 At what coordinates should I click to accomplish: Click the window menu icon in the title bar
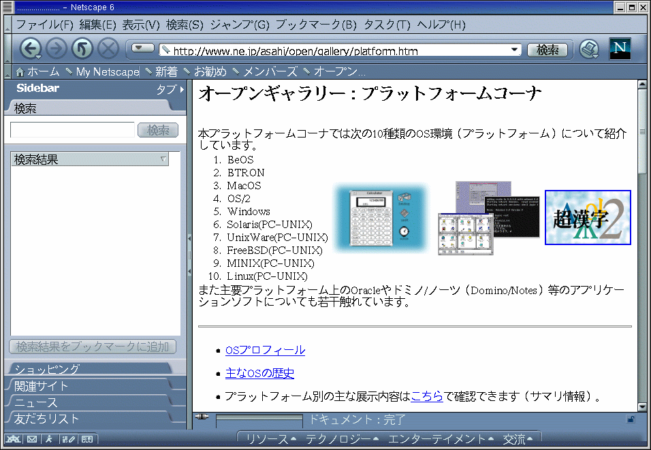7,7
